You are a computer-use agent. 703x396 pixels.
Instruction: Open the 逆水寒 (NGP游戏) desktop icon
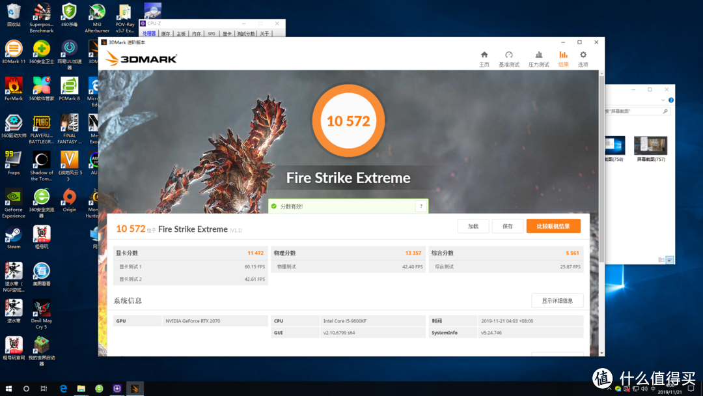pyautogui.click(x=14, y=277)
